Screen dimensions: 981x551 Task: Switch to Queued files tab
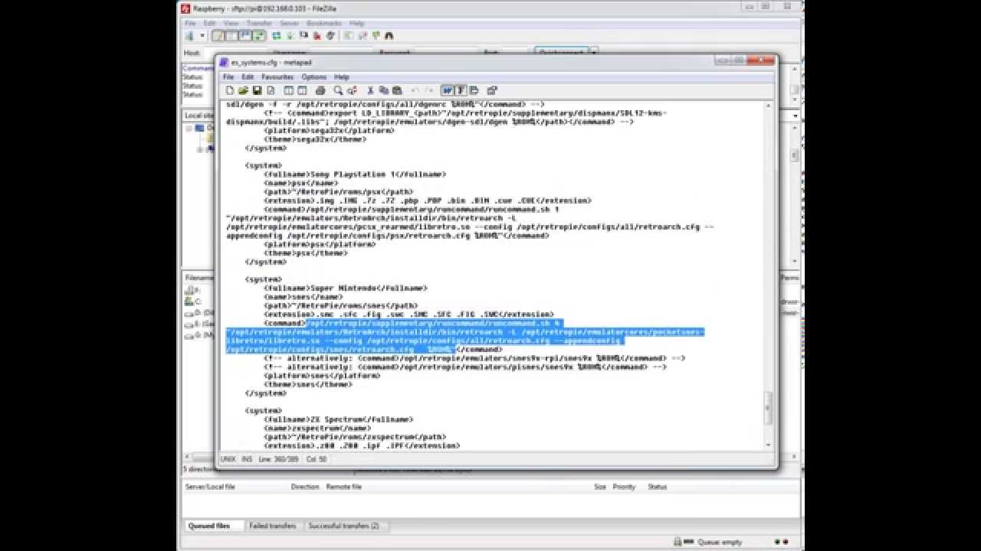[x=209, y=526]
